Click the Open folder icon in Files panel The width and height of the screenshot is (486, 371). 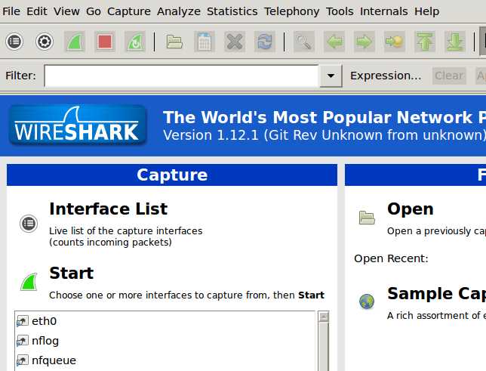tap(367, 218)
